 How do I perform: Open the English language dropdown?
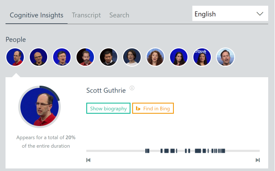tap(230, 14)
